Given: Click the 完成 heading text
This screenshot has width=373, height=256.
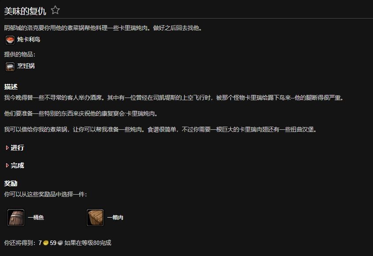Looking at the screenshot, I should [x=17, y=166].
